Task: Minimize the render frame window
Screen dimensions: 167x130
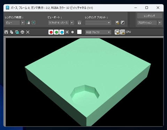Action: click(136, 8)
